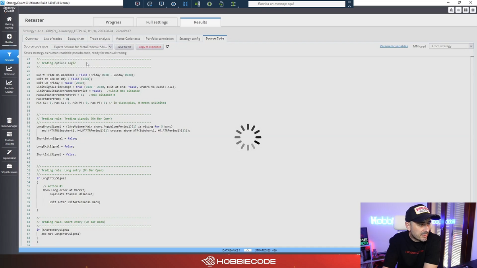Select the Results tab
477x268 pixels.
click(200, 22)
